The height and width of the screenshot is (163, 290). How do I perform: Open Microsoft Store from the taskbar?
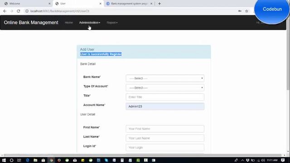click(43, 160)
